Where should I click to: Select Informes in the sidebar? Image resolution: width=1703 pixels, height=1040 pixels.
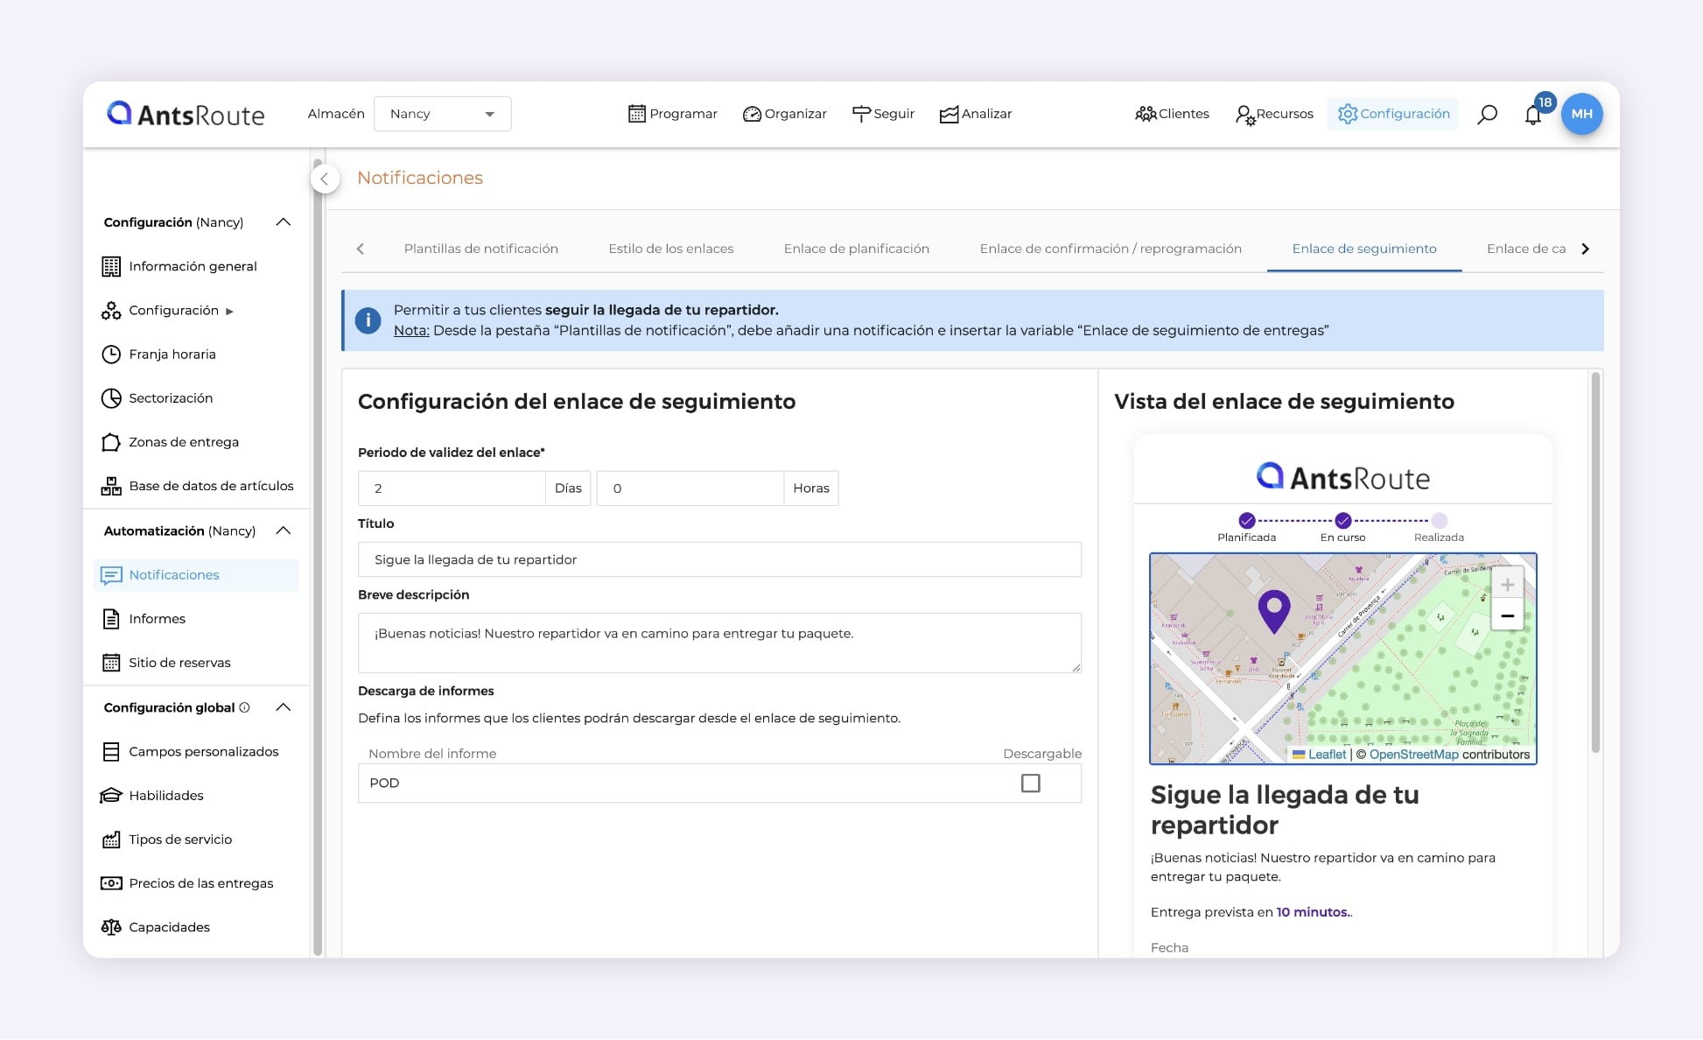click(x=158, y=618)
